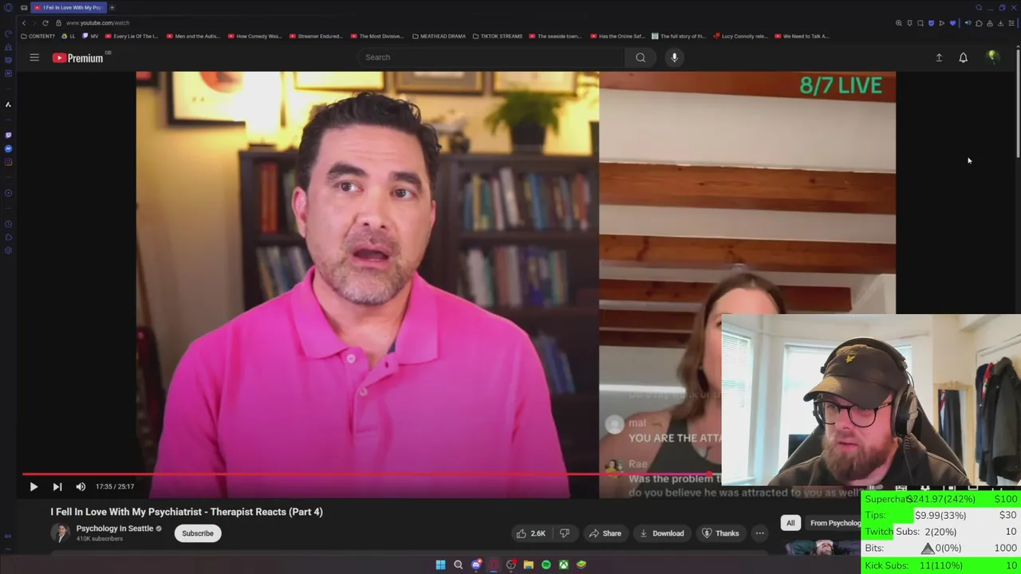Bookmark page with the heart icon

click(952, 23)
